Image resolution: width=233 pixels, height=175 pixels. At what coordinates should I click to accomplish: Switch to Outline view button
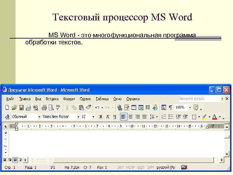point(21,160)
